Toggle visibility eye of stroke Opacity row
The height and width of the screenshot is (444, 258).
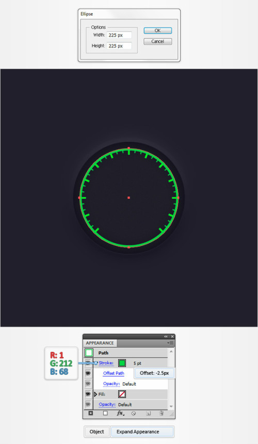88,383
